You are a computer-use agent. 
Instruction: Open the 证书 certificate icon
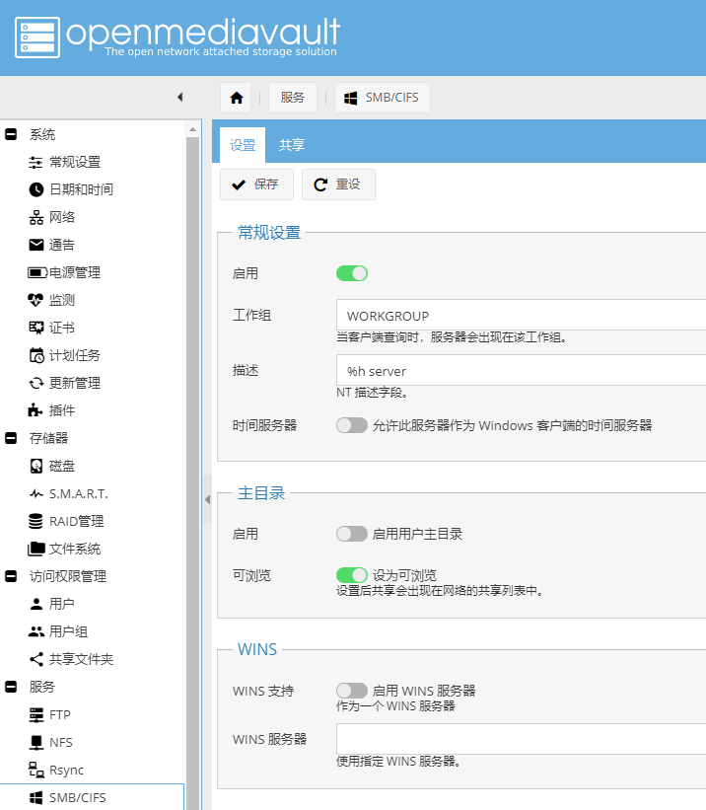coord(35,328)
